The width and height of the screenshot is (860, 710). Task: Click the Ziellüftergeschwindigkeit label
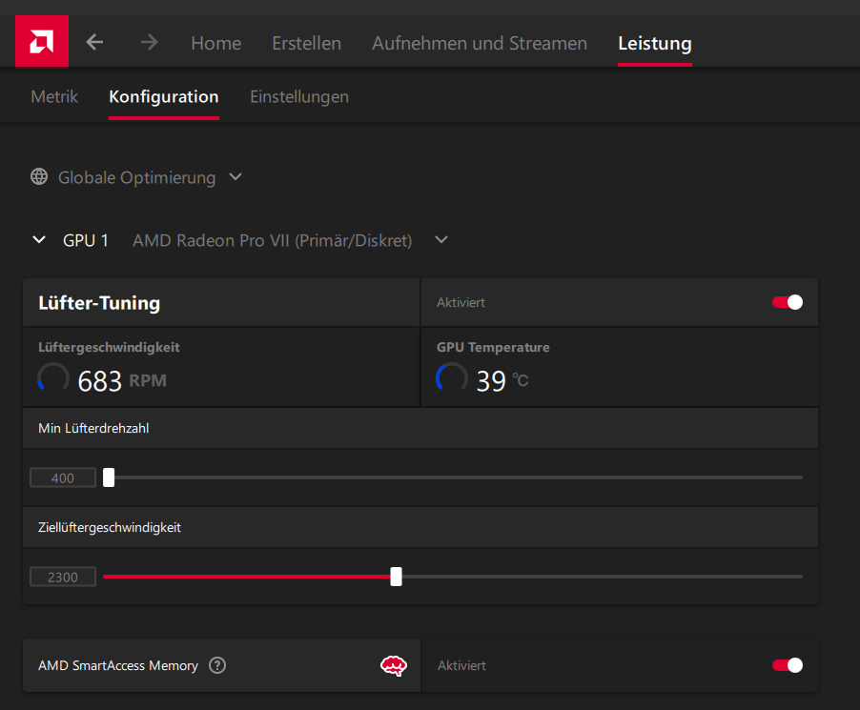[109, 527]
